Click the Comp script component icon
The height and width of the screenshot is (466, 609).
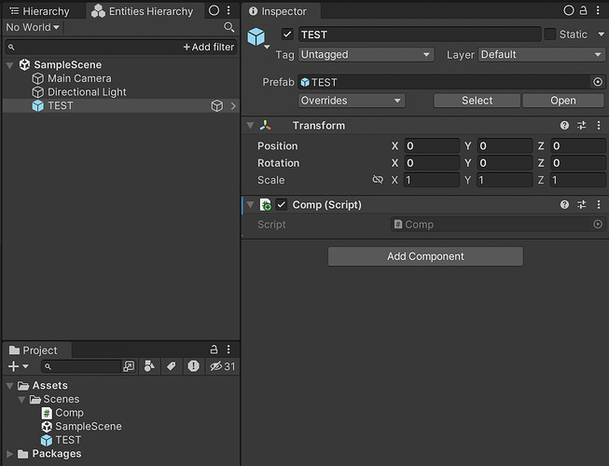(266, 204)
